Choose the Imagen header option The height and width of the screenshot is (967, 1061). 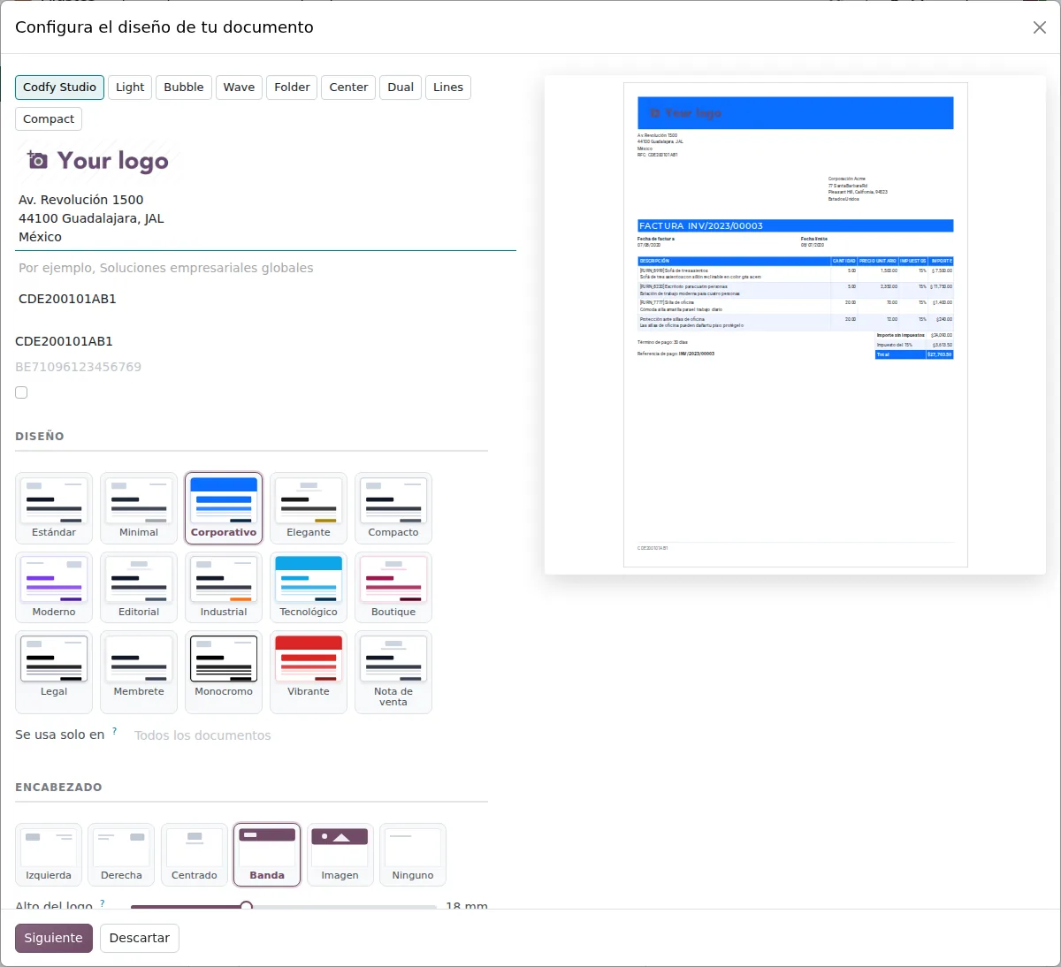coord(340,855)
